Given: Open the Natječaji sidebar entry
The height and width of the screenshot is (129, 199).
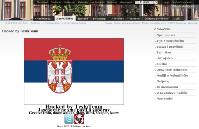Looking at the screenshot, I should click(x=163, y=81).
